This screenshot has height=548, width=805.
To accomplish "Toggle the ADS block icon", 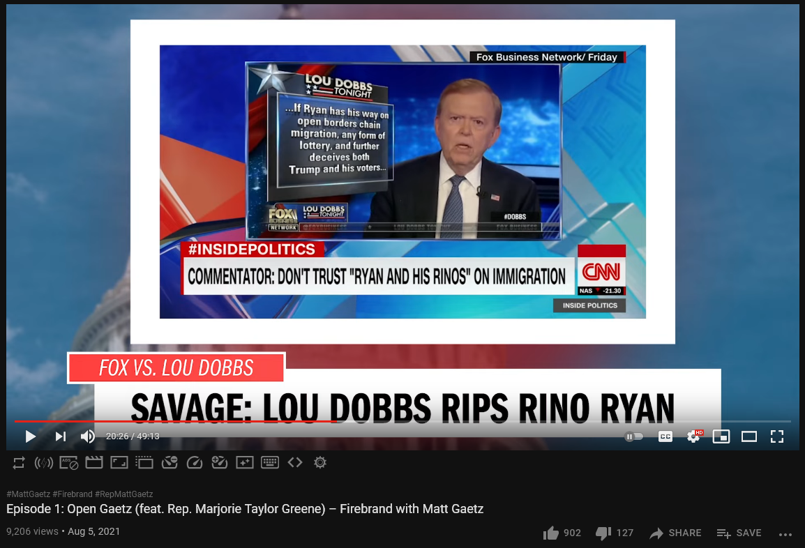I will [69, 463].
